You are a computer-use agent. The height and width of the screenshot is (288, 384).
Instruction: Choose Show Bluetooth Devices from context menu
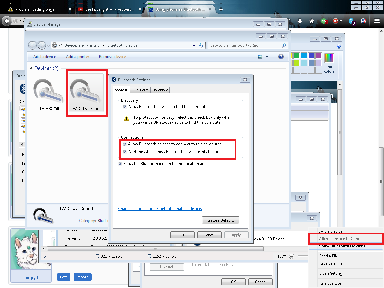click(x=342, y=246)
